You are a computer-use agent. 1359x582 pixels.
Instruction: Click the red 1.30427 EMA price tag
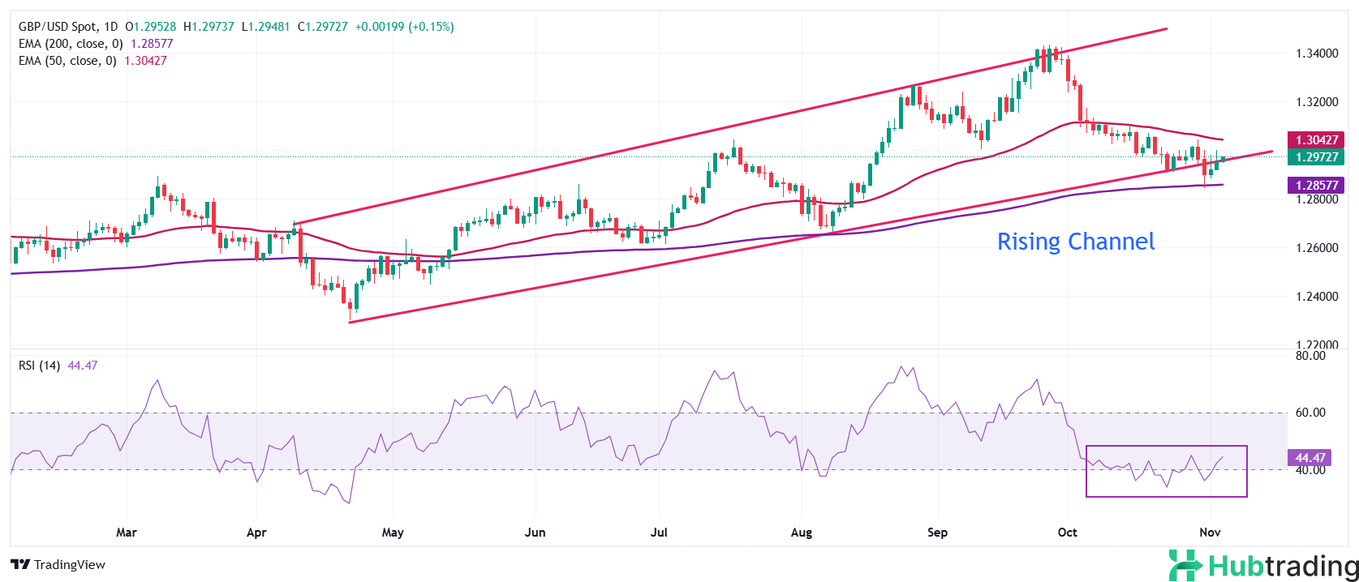(1316, 140)
